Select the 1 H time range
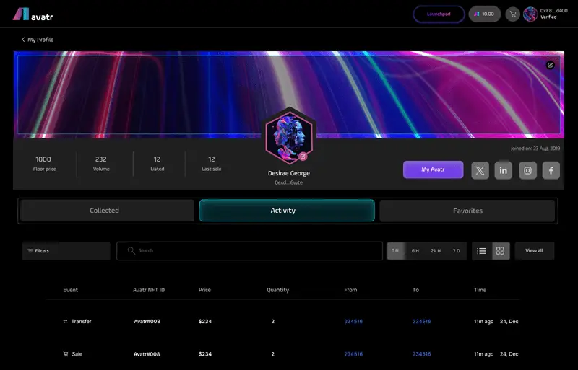The width and height of the screenshot is (578, 370). point(395,251)
